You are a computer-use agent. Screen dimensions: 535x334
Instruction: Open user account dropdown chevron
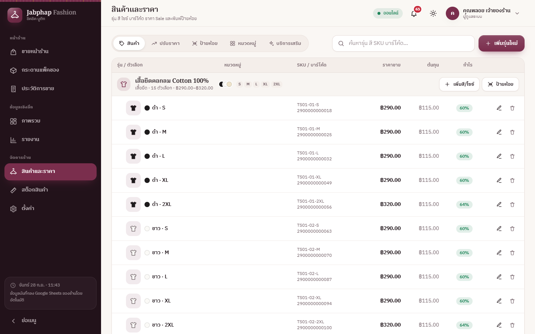click(517, 13)
